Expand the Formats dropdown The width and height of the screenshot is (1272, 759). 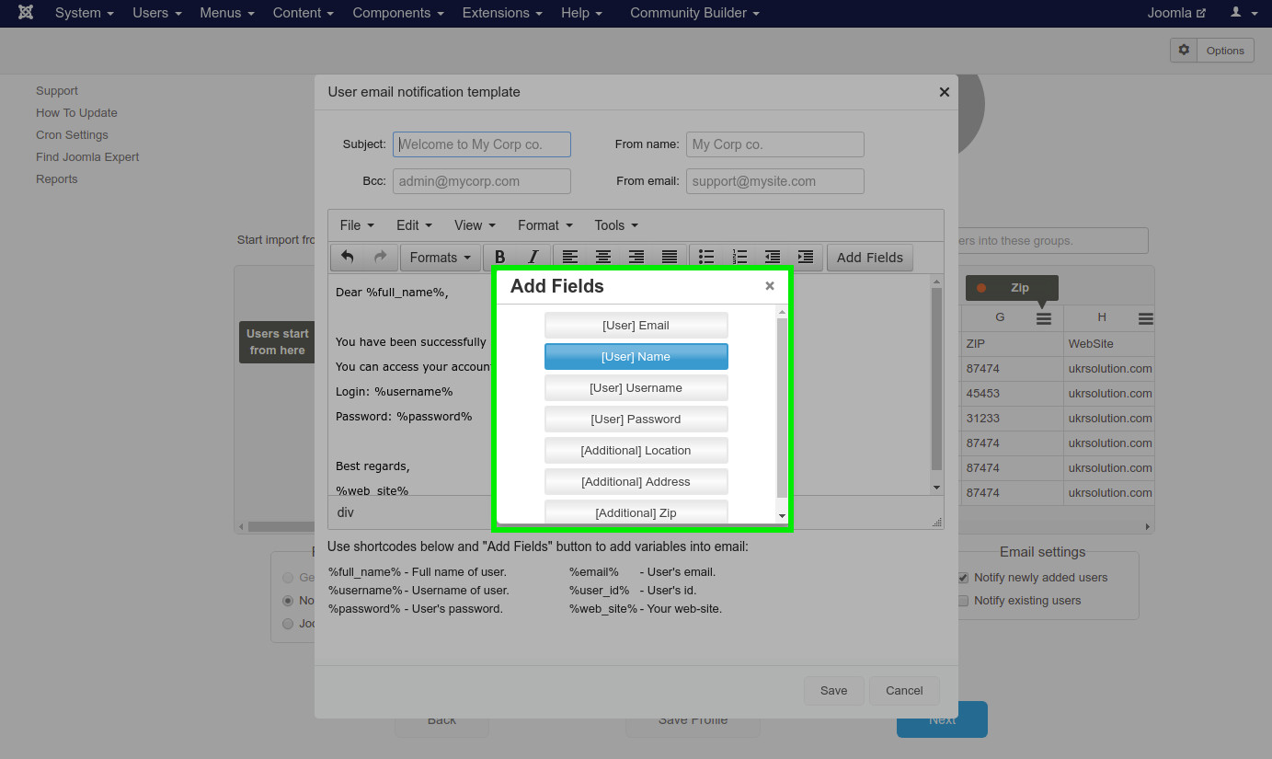440,258
